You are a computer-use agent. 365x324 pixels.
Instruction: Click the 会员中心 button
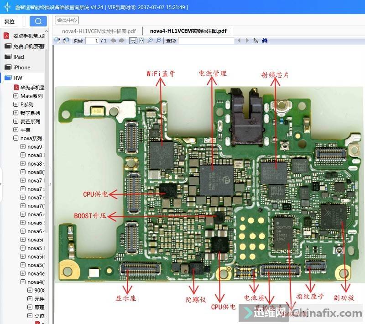pyautogui.click(x=67, y=20)
